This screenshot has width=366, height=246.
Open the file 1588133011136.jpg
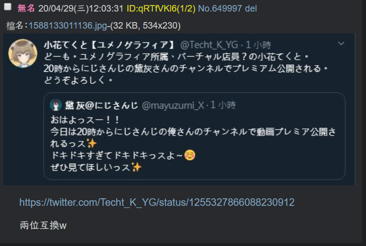(68, 26)
